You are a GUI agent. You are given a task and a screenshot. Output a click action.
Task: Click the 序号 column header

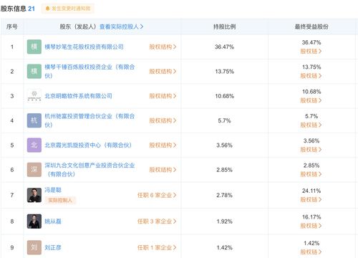coord(12,27)
